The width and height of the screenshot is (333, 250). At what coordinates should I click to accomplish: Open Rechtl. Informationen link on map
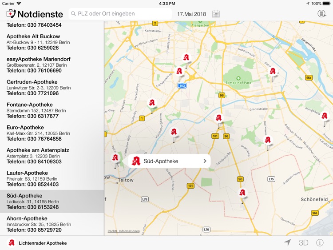tap(123, 231)
